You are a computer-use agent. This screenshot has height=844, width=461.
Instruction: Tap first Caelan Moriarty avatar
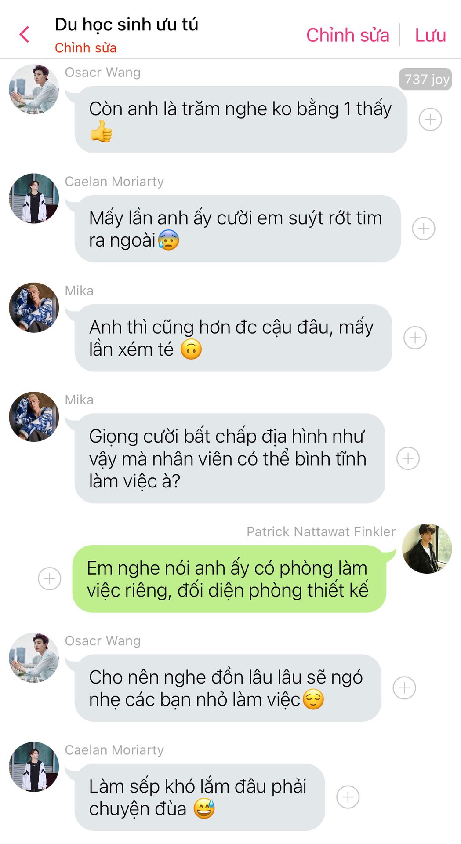point(34,198)
